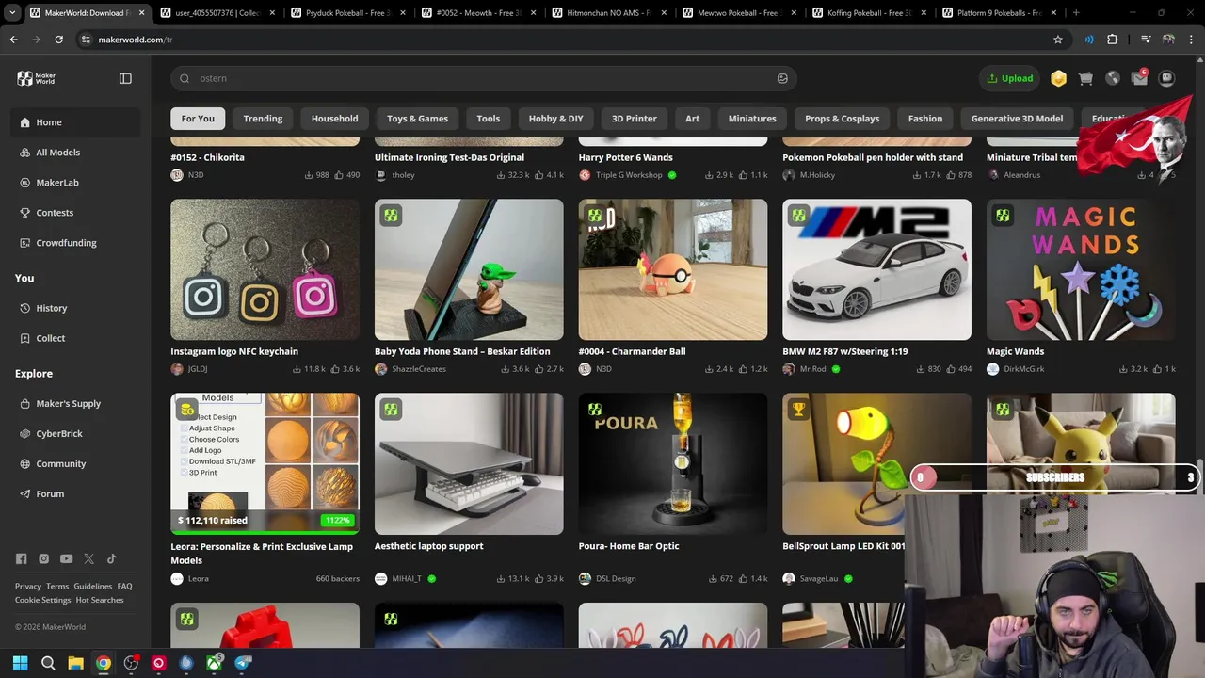
Task: Open MakerWorld Instagram page icon
Action: (x=43, y=558)
